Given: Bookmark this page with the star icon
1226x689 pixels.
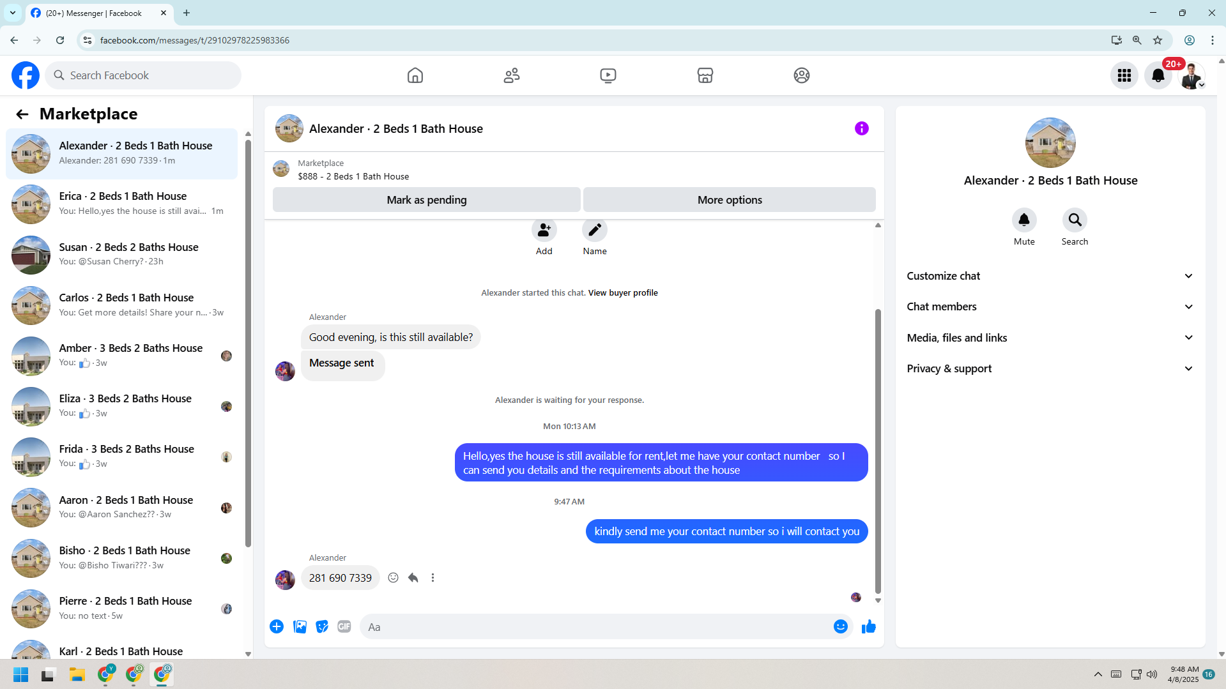Looking at the screenshot, I should coord(1158,40).
